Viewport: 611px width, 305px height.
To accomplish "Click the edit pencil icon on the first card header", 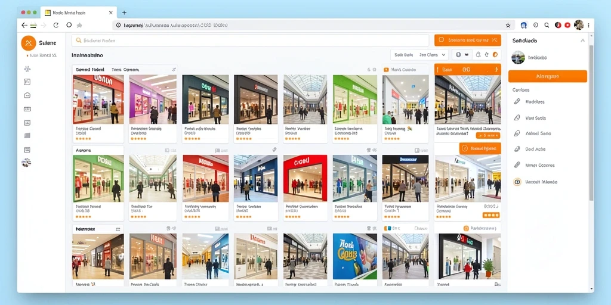I will point(174,69).
